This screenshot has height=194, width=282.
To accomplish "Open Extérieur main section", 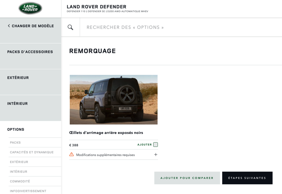I will tap(30, 82).
